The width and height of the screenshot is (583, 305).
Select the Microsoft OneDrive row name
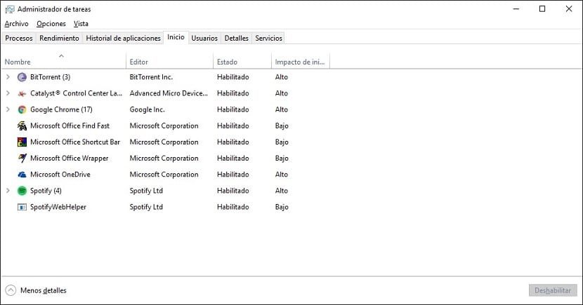point(60,175)
